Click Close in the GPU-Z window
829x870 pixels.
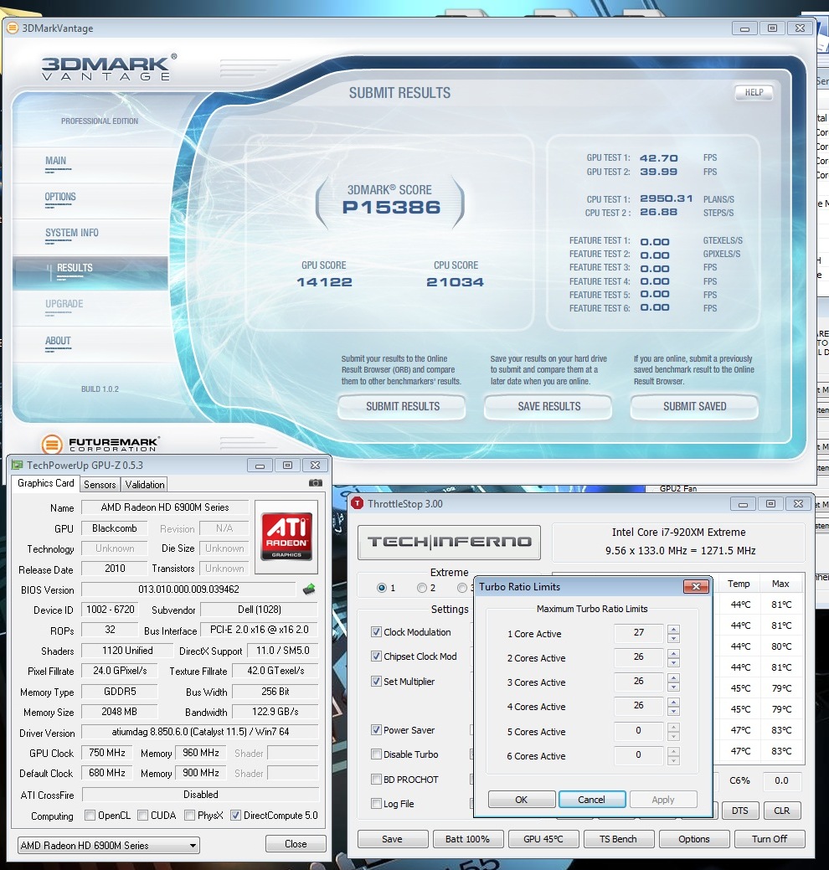point(296,844)
